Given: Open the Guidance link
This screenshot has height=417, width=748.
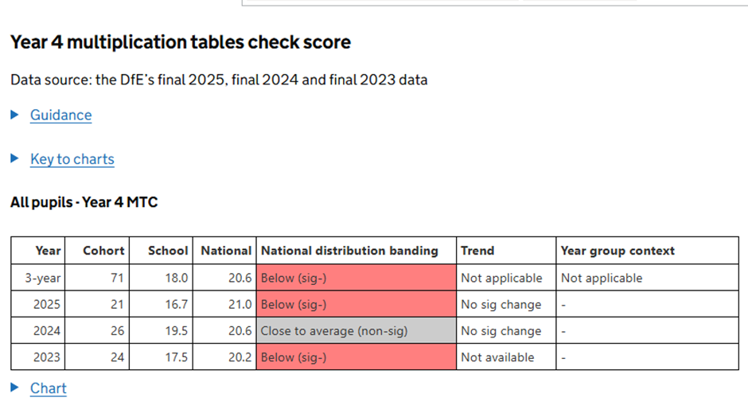Looking at the screenshot, I should point(60,115).
